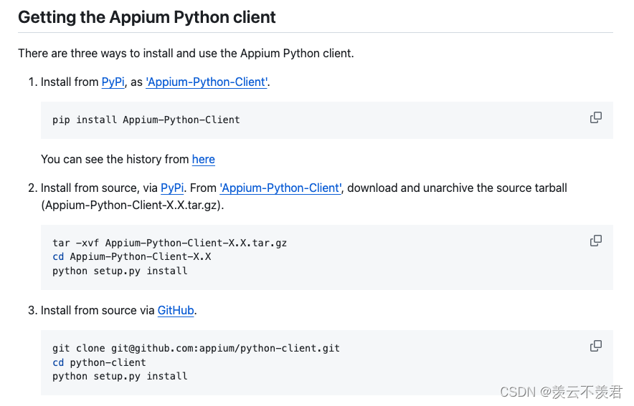Open the PyPi link in step 1
634x406 pixels.
tap(113, 82)
